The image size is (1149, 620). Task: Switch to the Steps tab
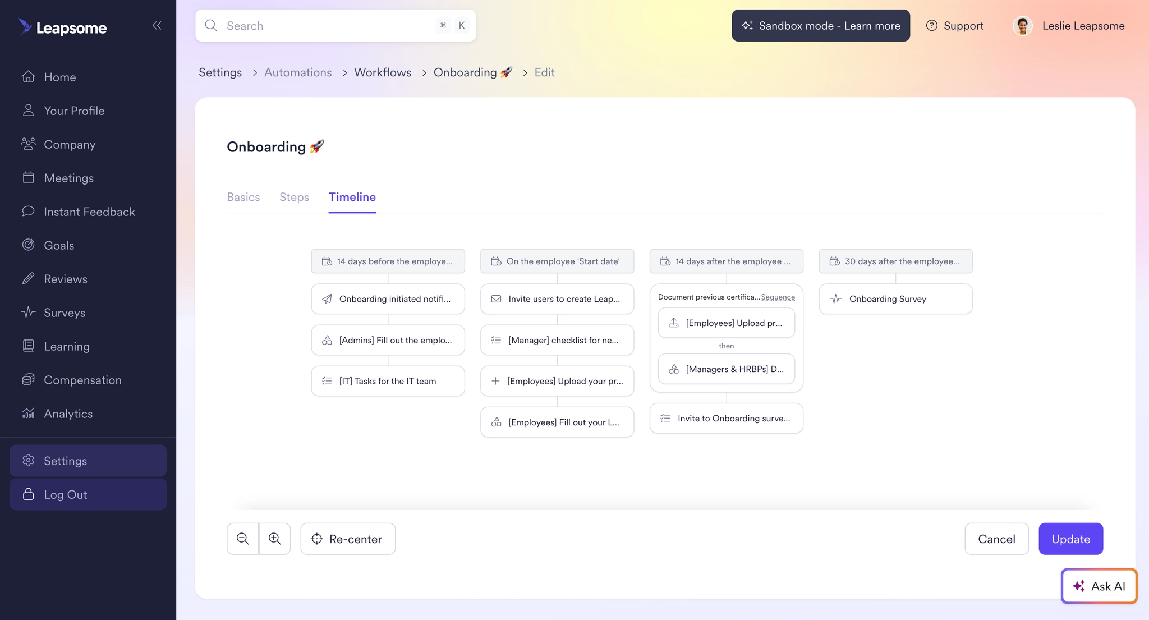pyautogui.click(x=294, y=197)
